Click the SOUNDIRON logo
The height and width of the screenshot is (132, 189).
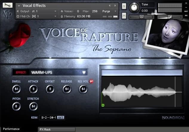[x=173, y=118]
